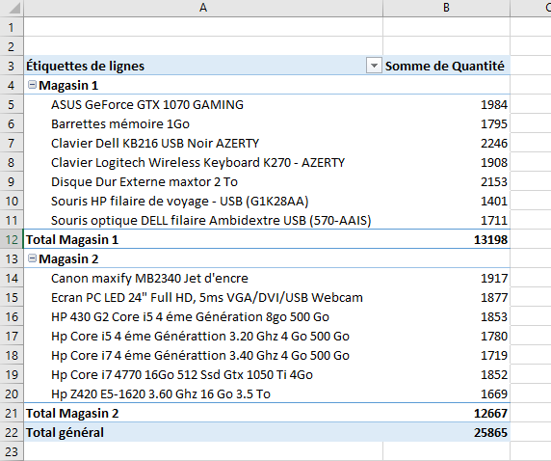Click the Total Magasin 1 label
Image resolution: width=551 pixels, height=461 pixels.
pos(72,239)
